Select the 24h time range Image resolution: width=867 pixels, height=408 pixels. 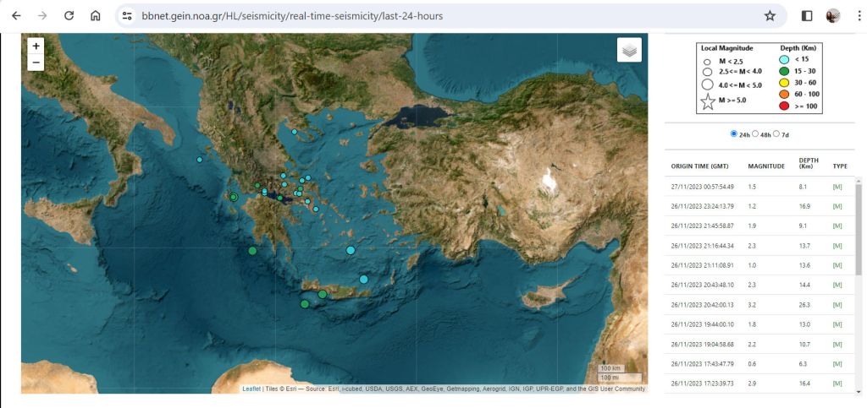click(733, 133)
